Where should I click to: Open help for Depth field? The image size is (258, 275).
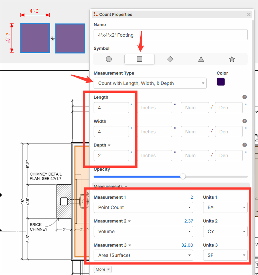(244, 145)
